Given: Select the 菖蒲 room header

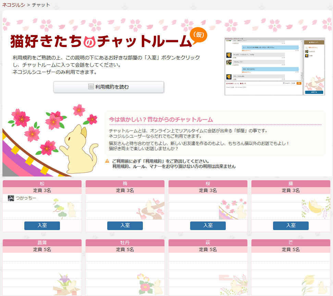Looking at the screenshot, I should pos(42,243).
